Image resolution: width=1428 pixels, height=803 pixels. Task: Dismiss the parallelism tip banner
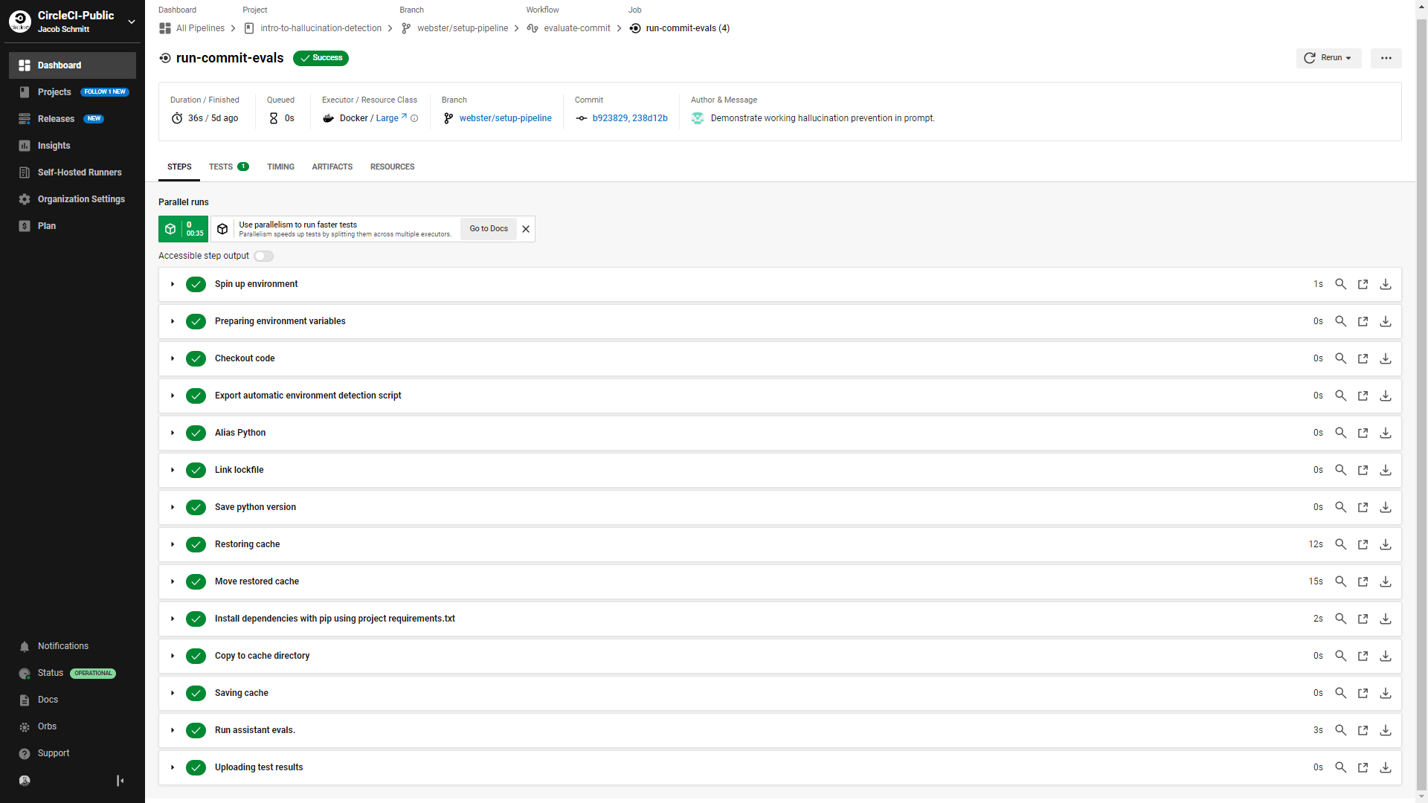(526, 229)
